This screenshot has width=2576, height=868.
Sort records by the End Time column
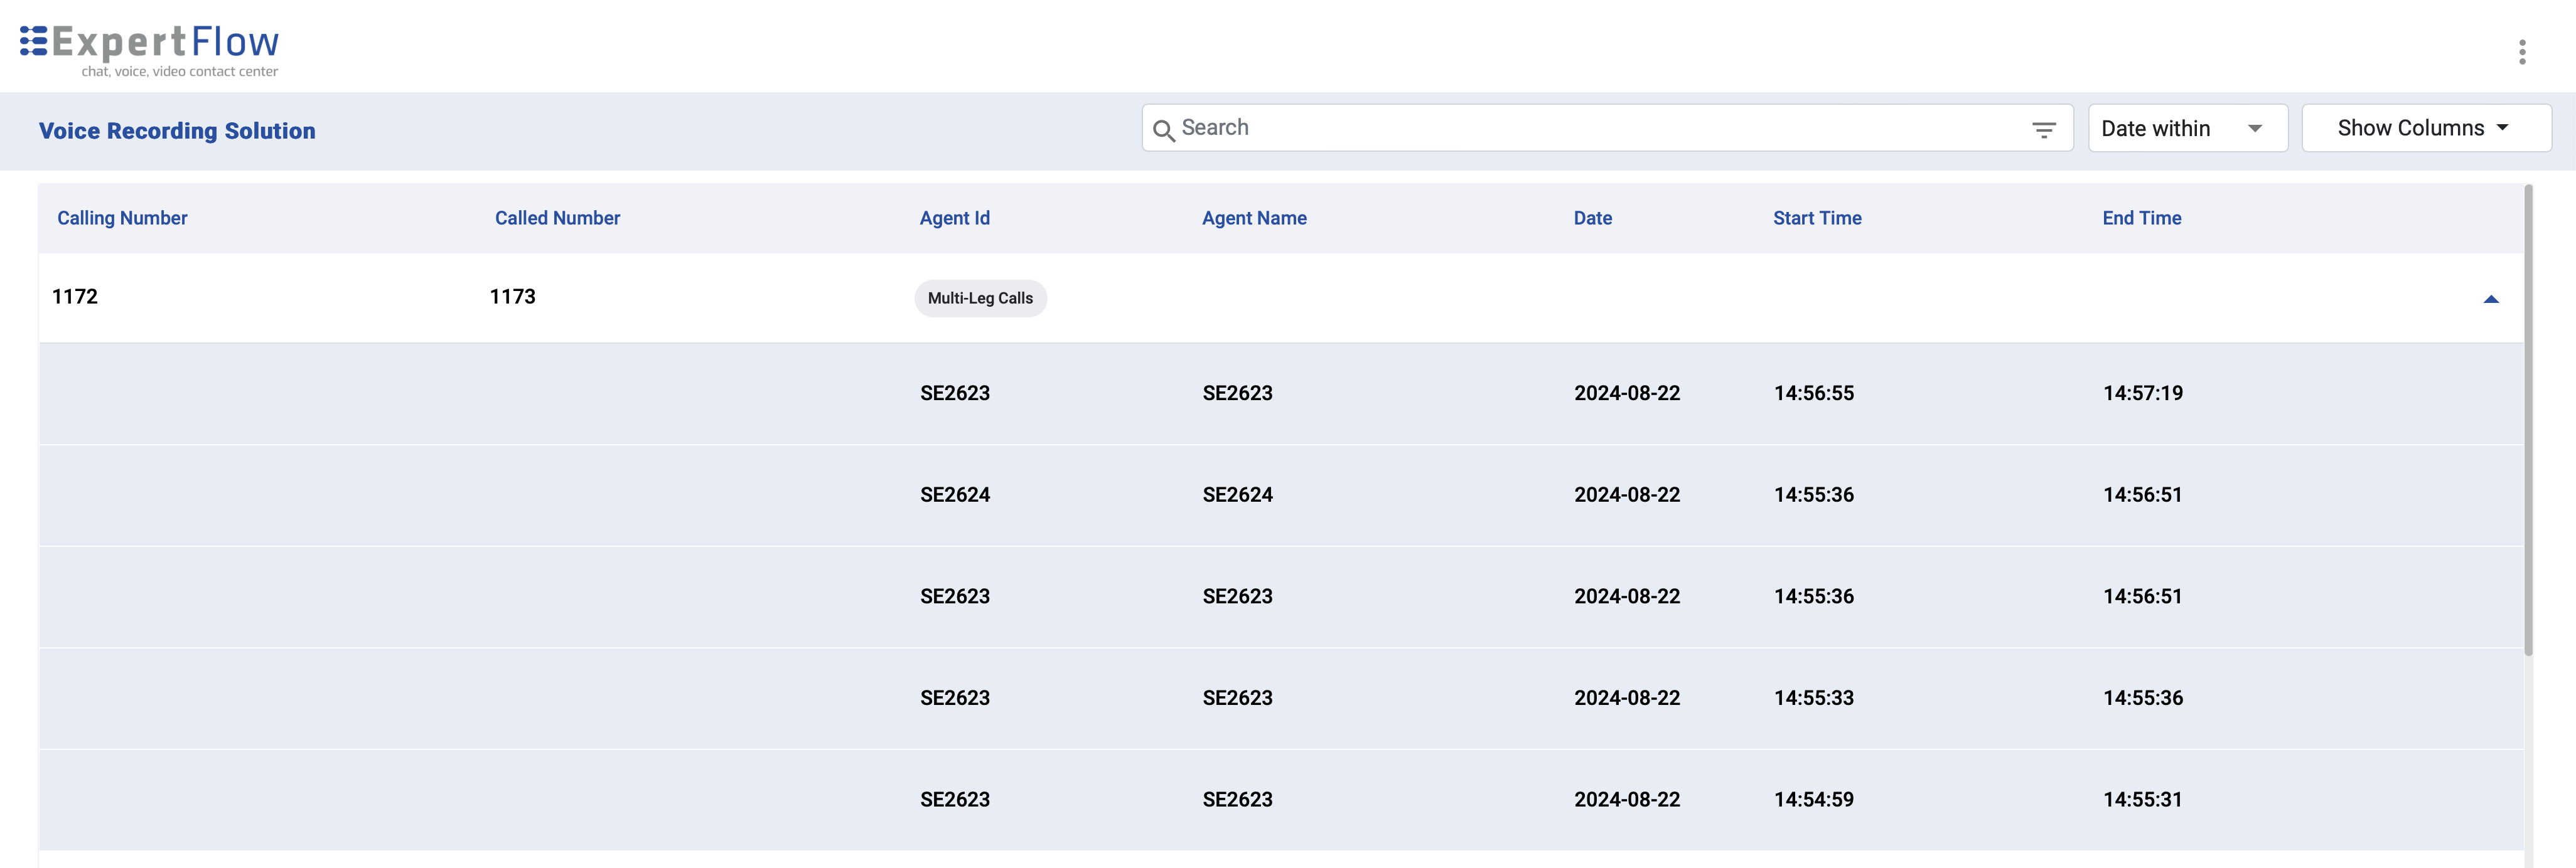2141,218
